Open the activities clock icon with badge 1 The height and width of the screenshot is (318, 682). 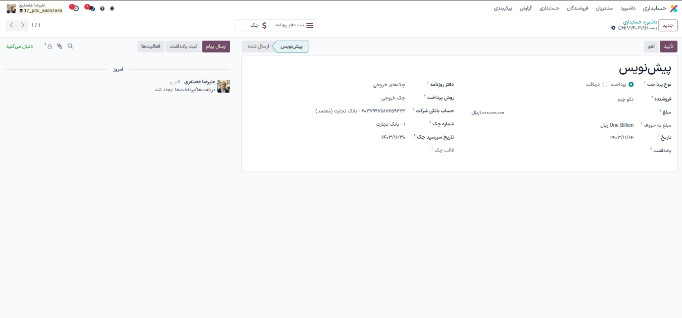coord(75,8)
